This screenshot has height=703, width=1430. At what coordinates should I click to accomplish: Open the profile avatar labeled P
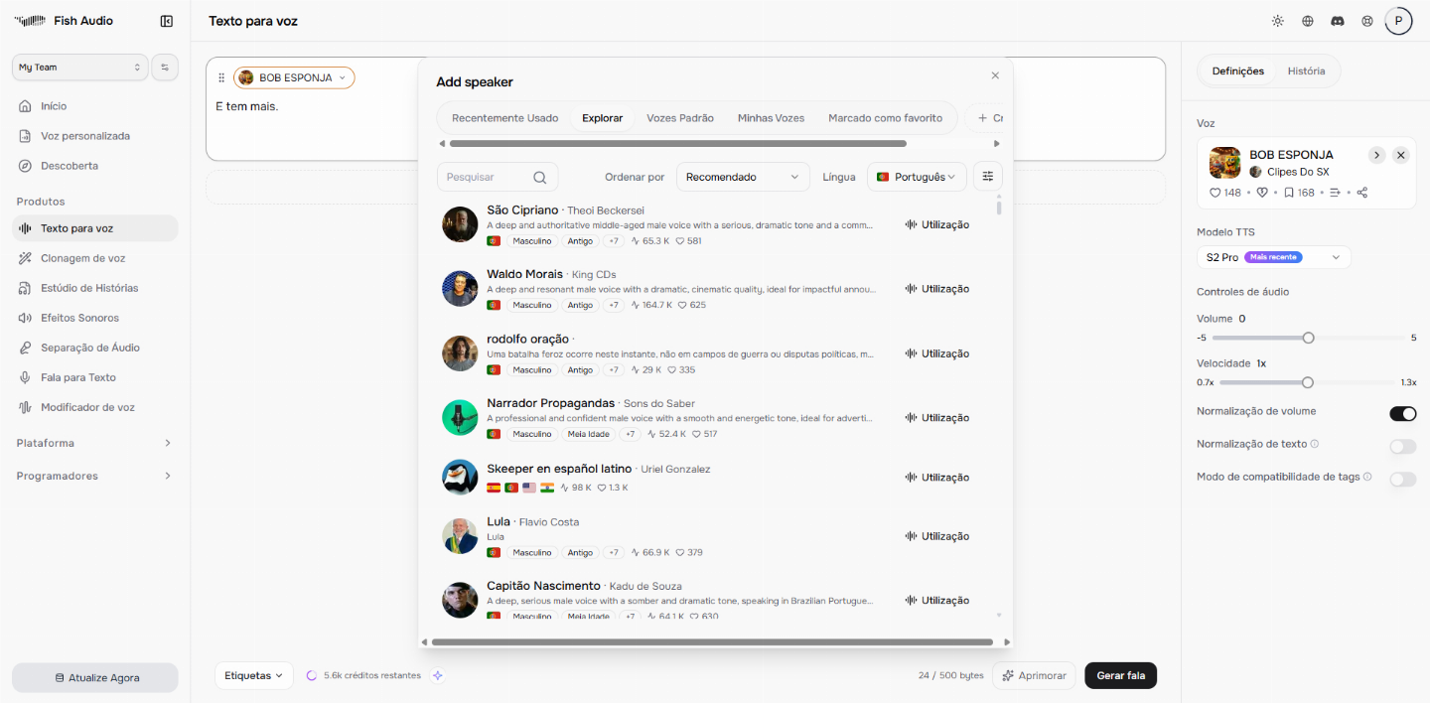point(1398,21)
